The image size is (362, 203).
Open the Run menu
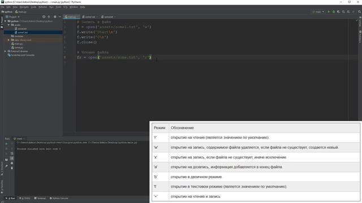coord(51,7)
